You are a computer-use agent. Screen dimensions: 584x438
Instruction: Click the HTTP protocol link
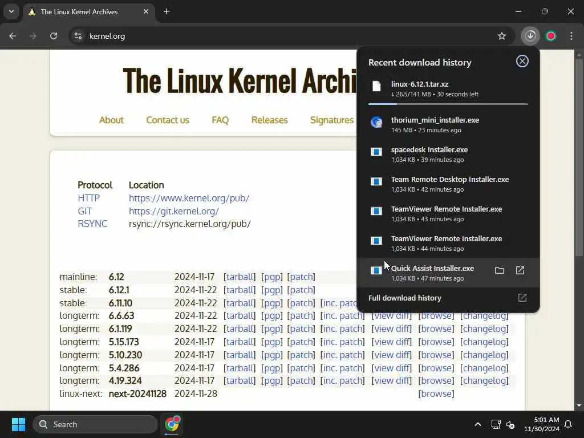point(88,198)
